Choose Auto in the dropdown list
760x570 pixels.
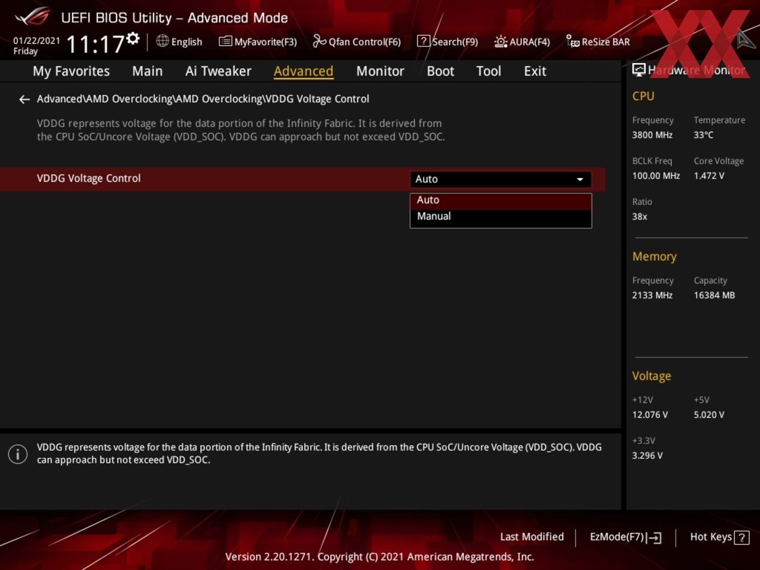[x=501, y=200]
